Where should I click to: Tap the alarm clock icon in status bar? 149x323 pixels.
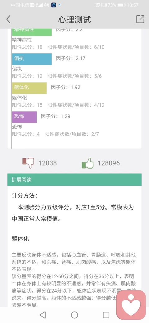click(x=98, y=5)
